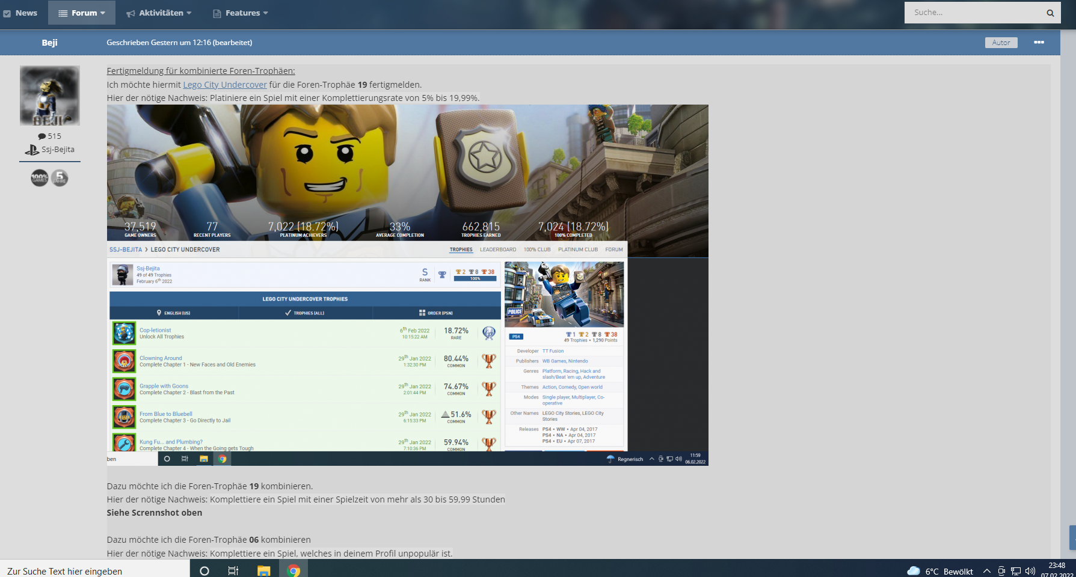The width and height of the screenshot is (1076, 577).
Task: Open Task View on Windows taskbar
Action: (233, 571)
